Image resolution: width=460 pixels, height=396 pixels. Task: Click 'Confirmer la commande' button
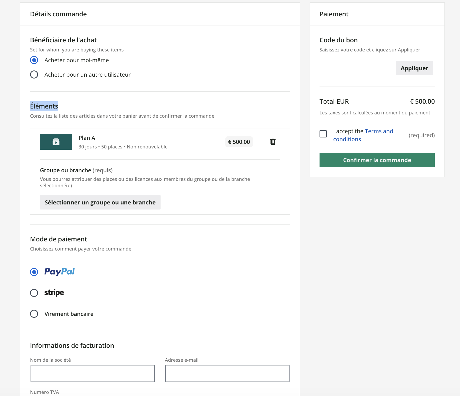377,160
